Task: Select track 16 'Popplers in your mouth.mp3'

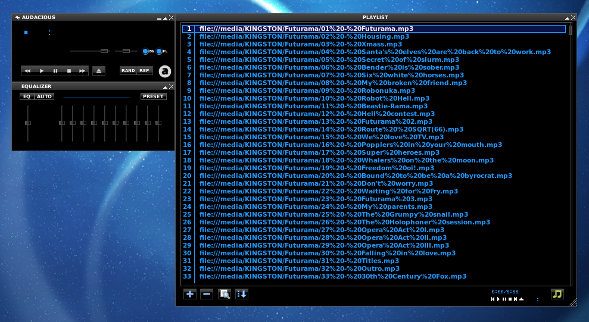Action: (x=374, y=145)
